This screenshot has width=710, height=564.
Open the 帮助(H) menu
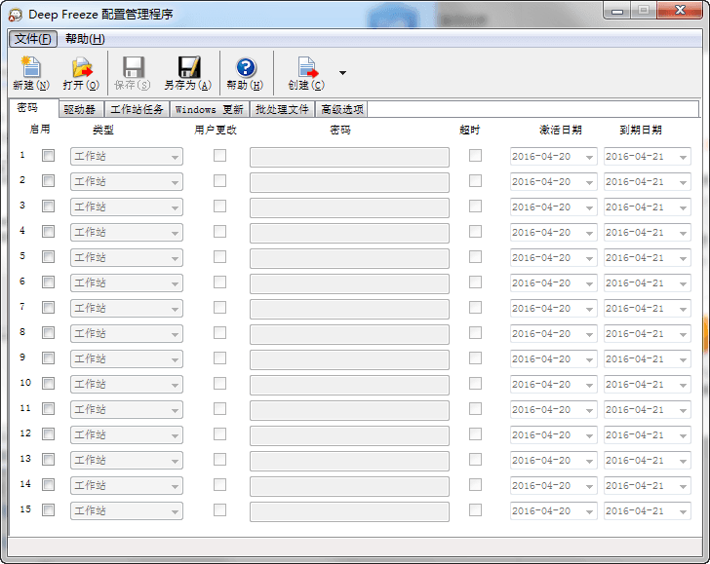[x=85, y=39]
